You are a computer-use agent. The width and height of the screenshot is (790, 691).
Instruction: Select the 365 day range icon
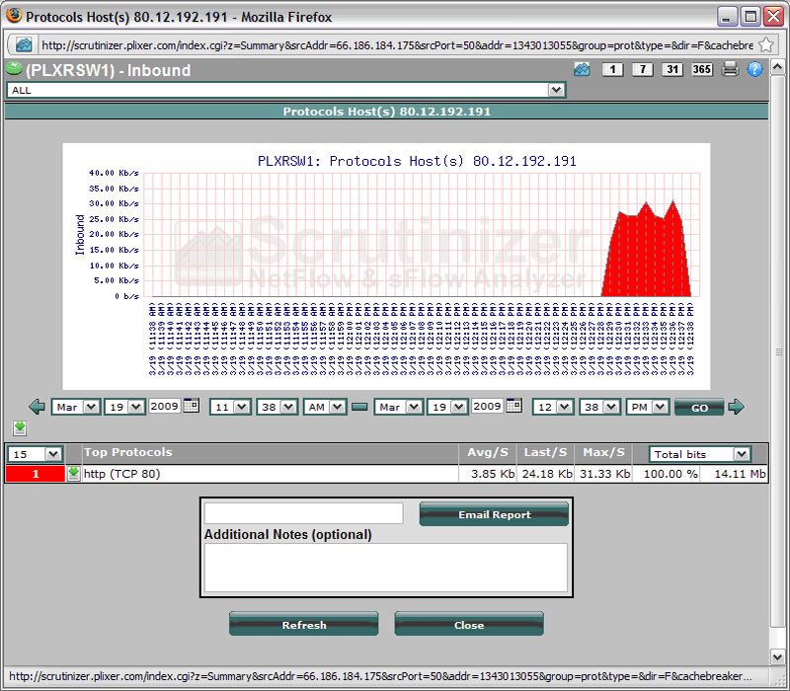pyautogui.click(x=702, y=69)
